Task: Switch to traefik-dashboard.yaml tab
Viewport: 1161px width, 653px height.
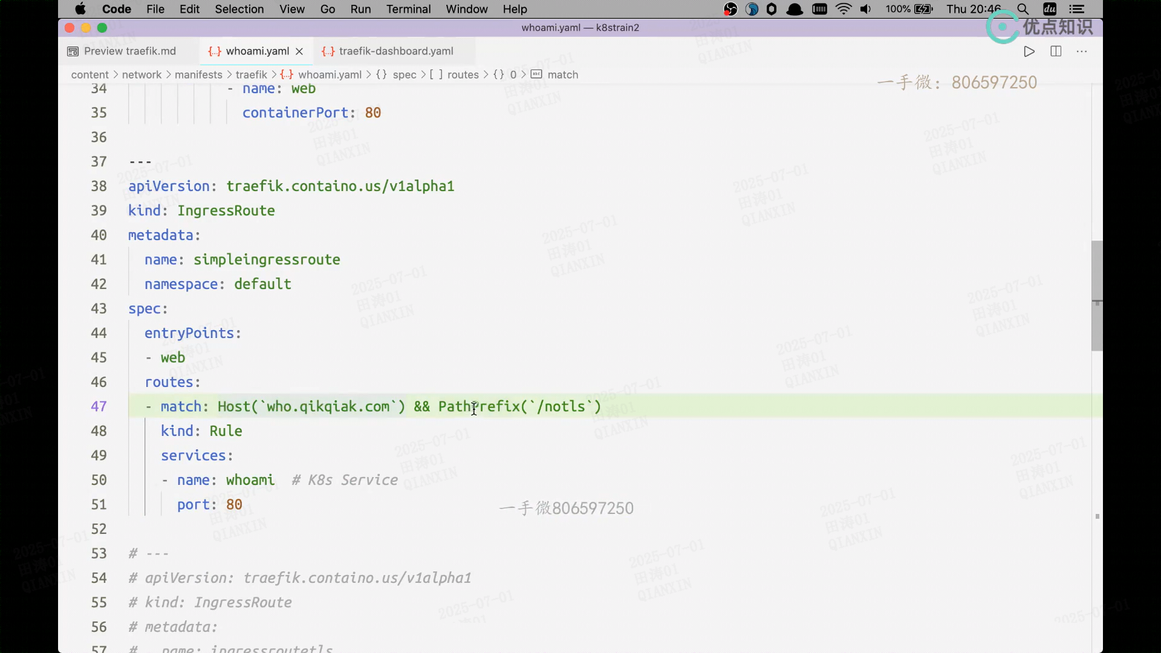Action: coord(395,51)
